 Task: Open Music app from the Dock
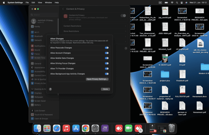[66, 128]
